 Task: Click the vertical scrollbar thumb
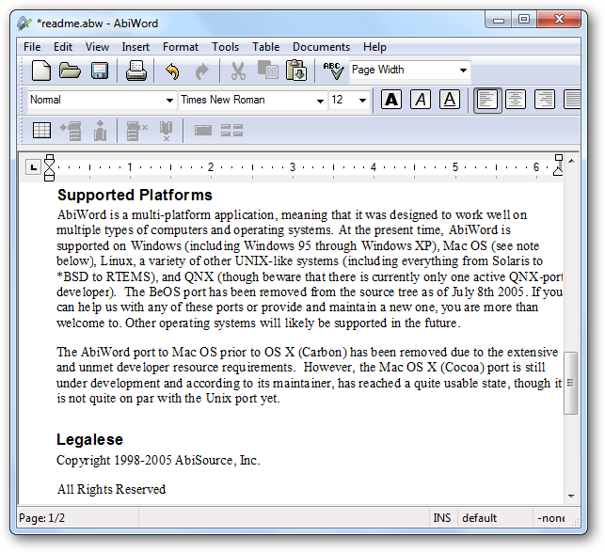[571, 383]
